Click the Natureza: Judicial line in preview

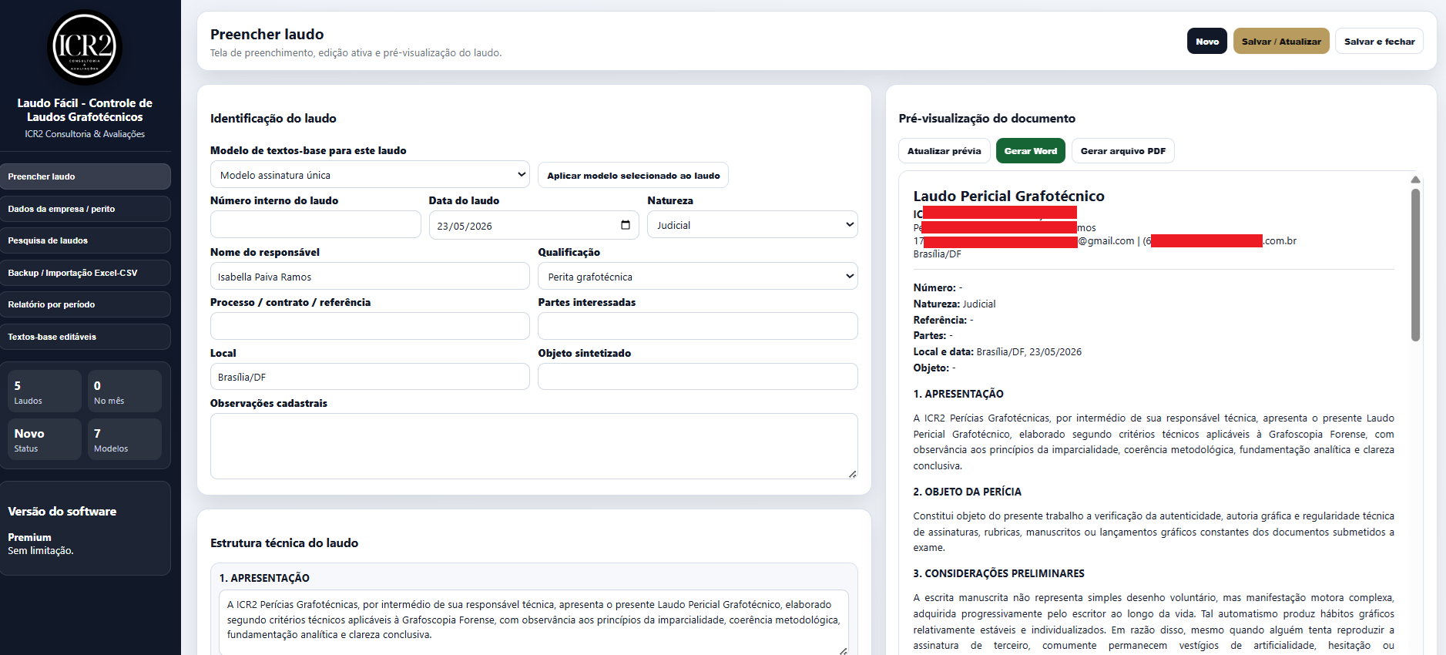tap(954, 304)
